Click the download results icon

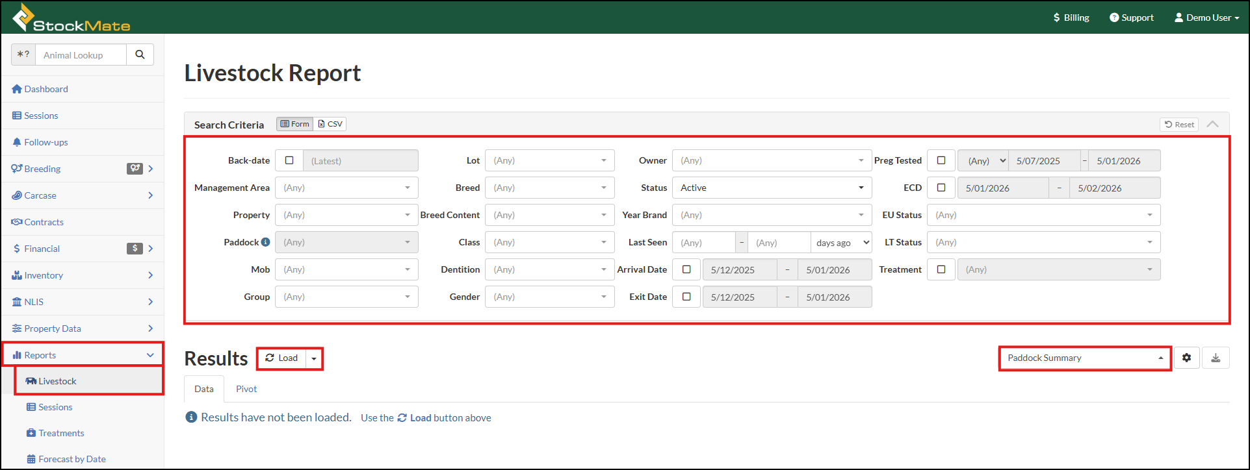coord(1216,358)
